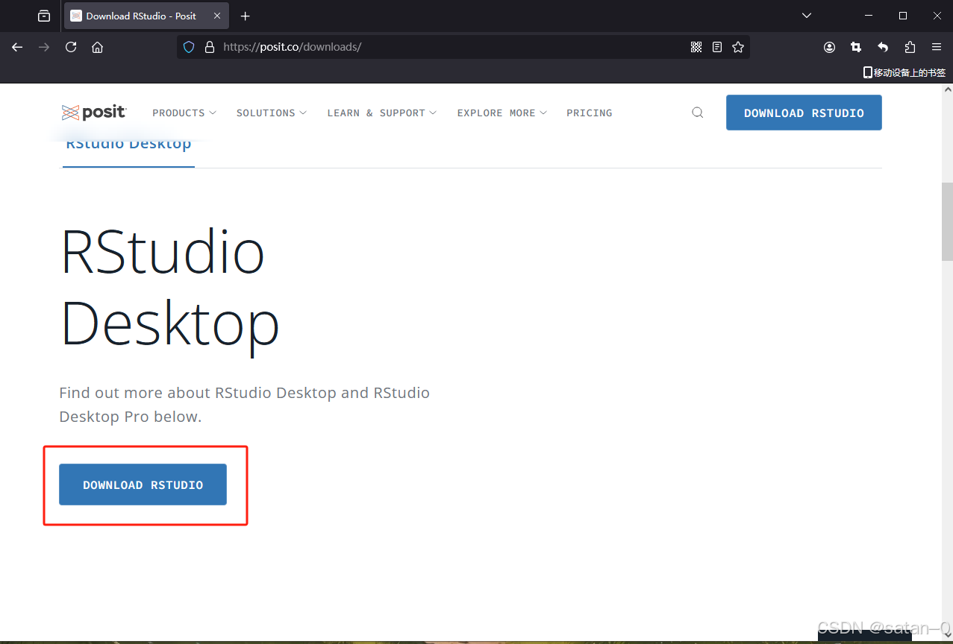
Task: Go to the browser home page
Action: point(97,47)
